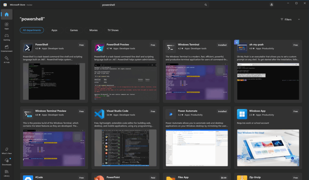The image size is (309, 180).
Task: Open the oh-my-posh title
Action: point(256,45)
